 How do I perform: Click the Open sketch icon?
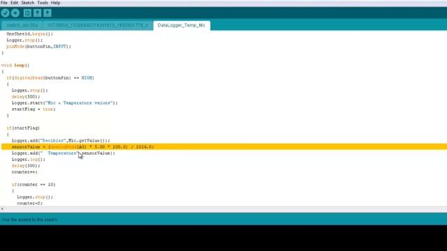(37, 13)
